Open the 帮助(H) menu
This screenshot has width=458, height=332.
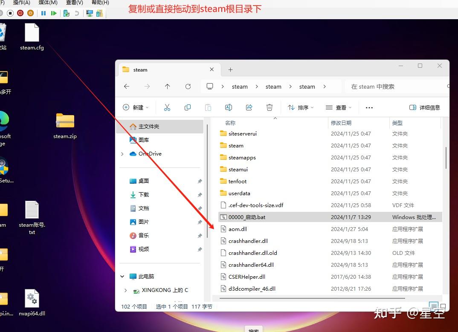point(100,3)
